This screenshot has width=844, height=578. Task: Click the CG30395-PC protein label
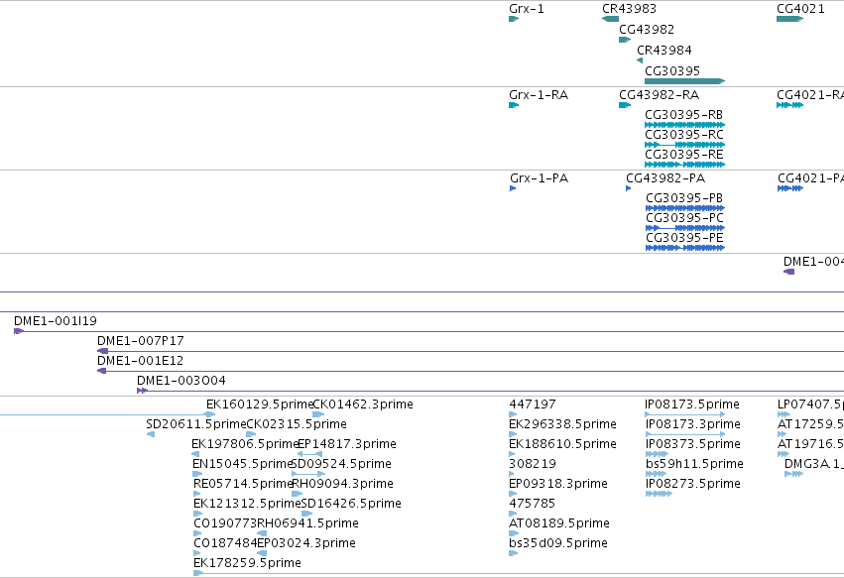click(684, 218)
